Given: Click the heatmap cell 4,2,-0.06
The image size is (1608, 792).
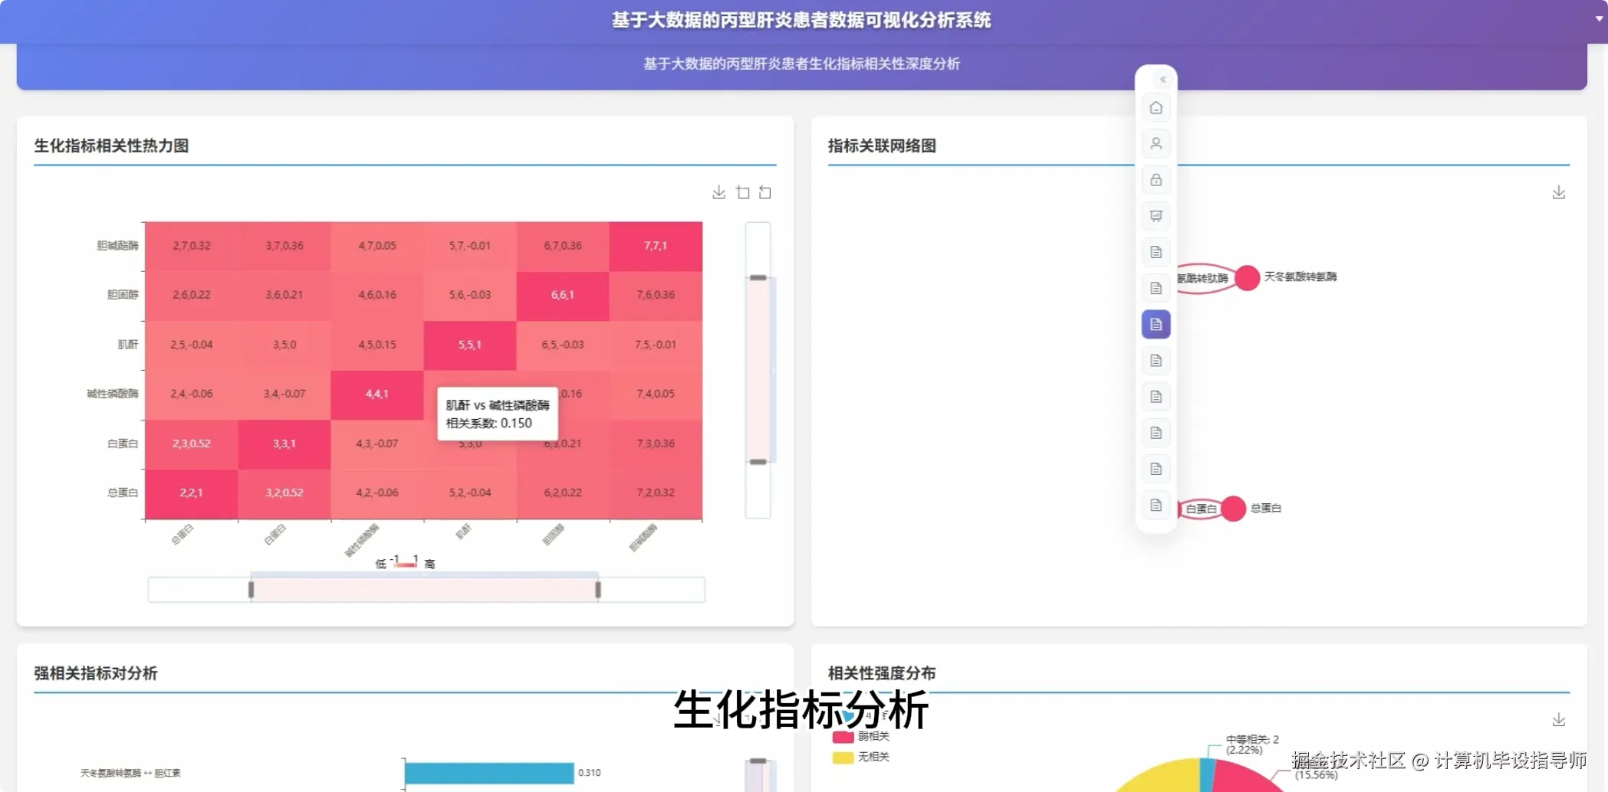Looking at the screenshot, I should (377, 493).
